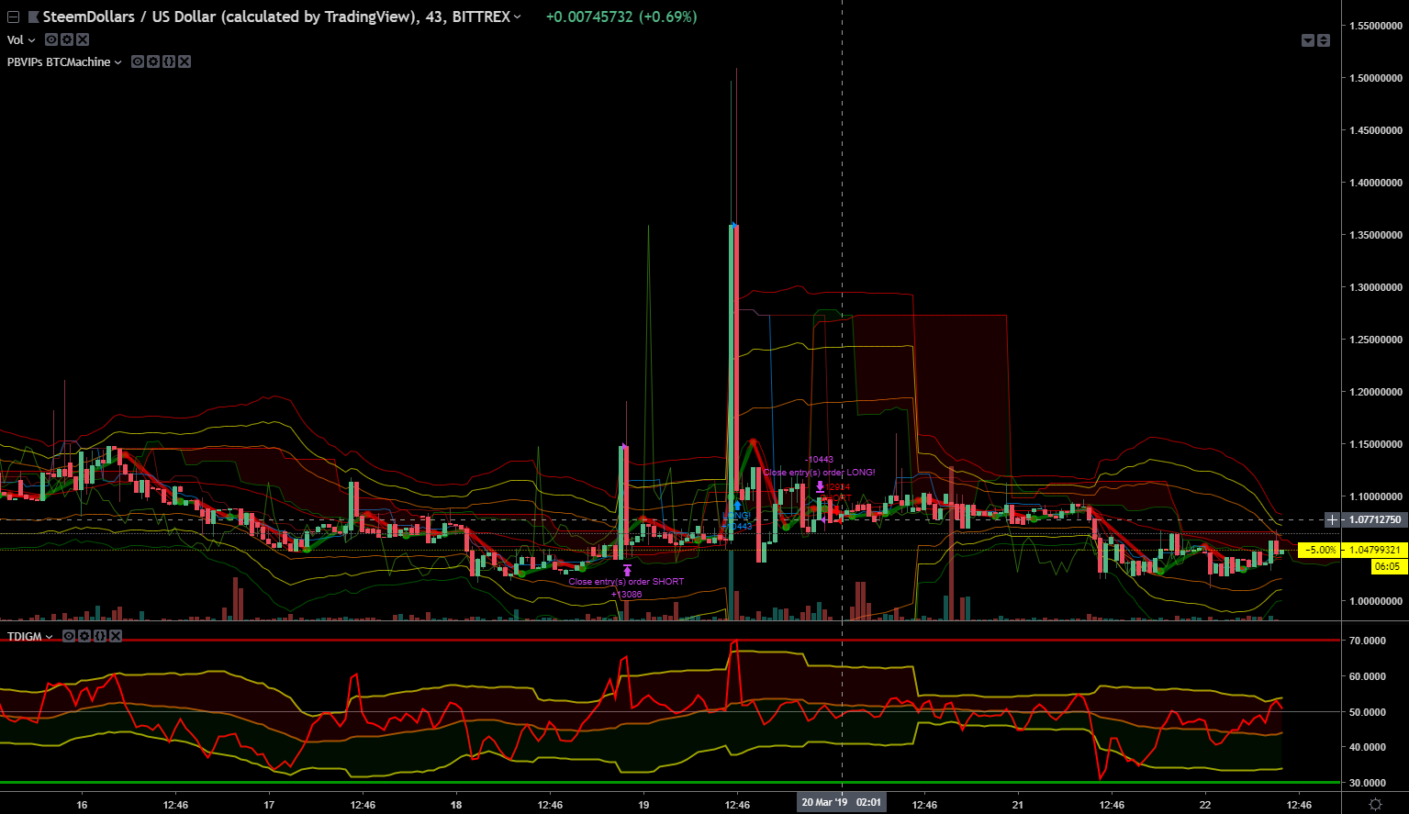The height and width of the screenshot is (814, 1409).
Task: Click the pane maximize up-down arrows button
Action: pyautogui.click(x=1324, y=40)
